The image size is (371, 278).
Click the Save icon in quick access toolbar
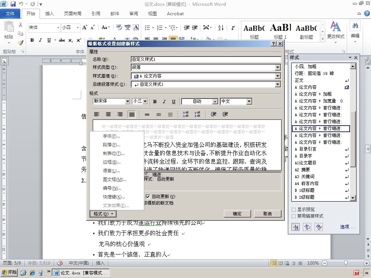[x=13, y=4]
